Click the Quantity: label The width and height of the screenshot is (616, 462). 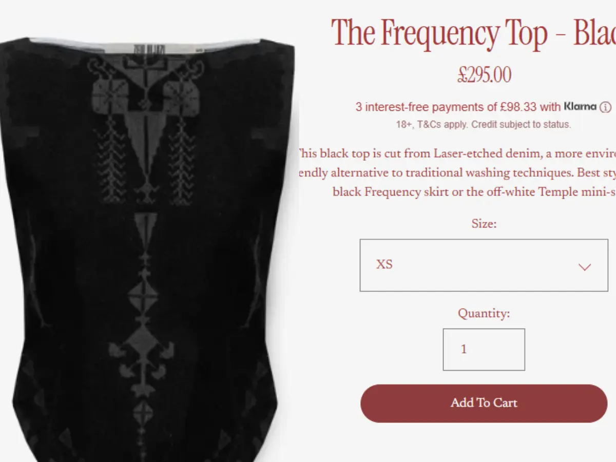pyautogui.click(x=484, y=313)
